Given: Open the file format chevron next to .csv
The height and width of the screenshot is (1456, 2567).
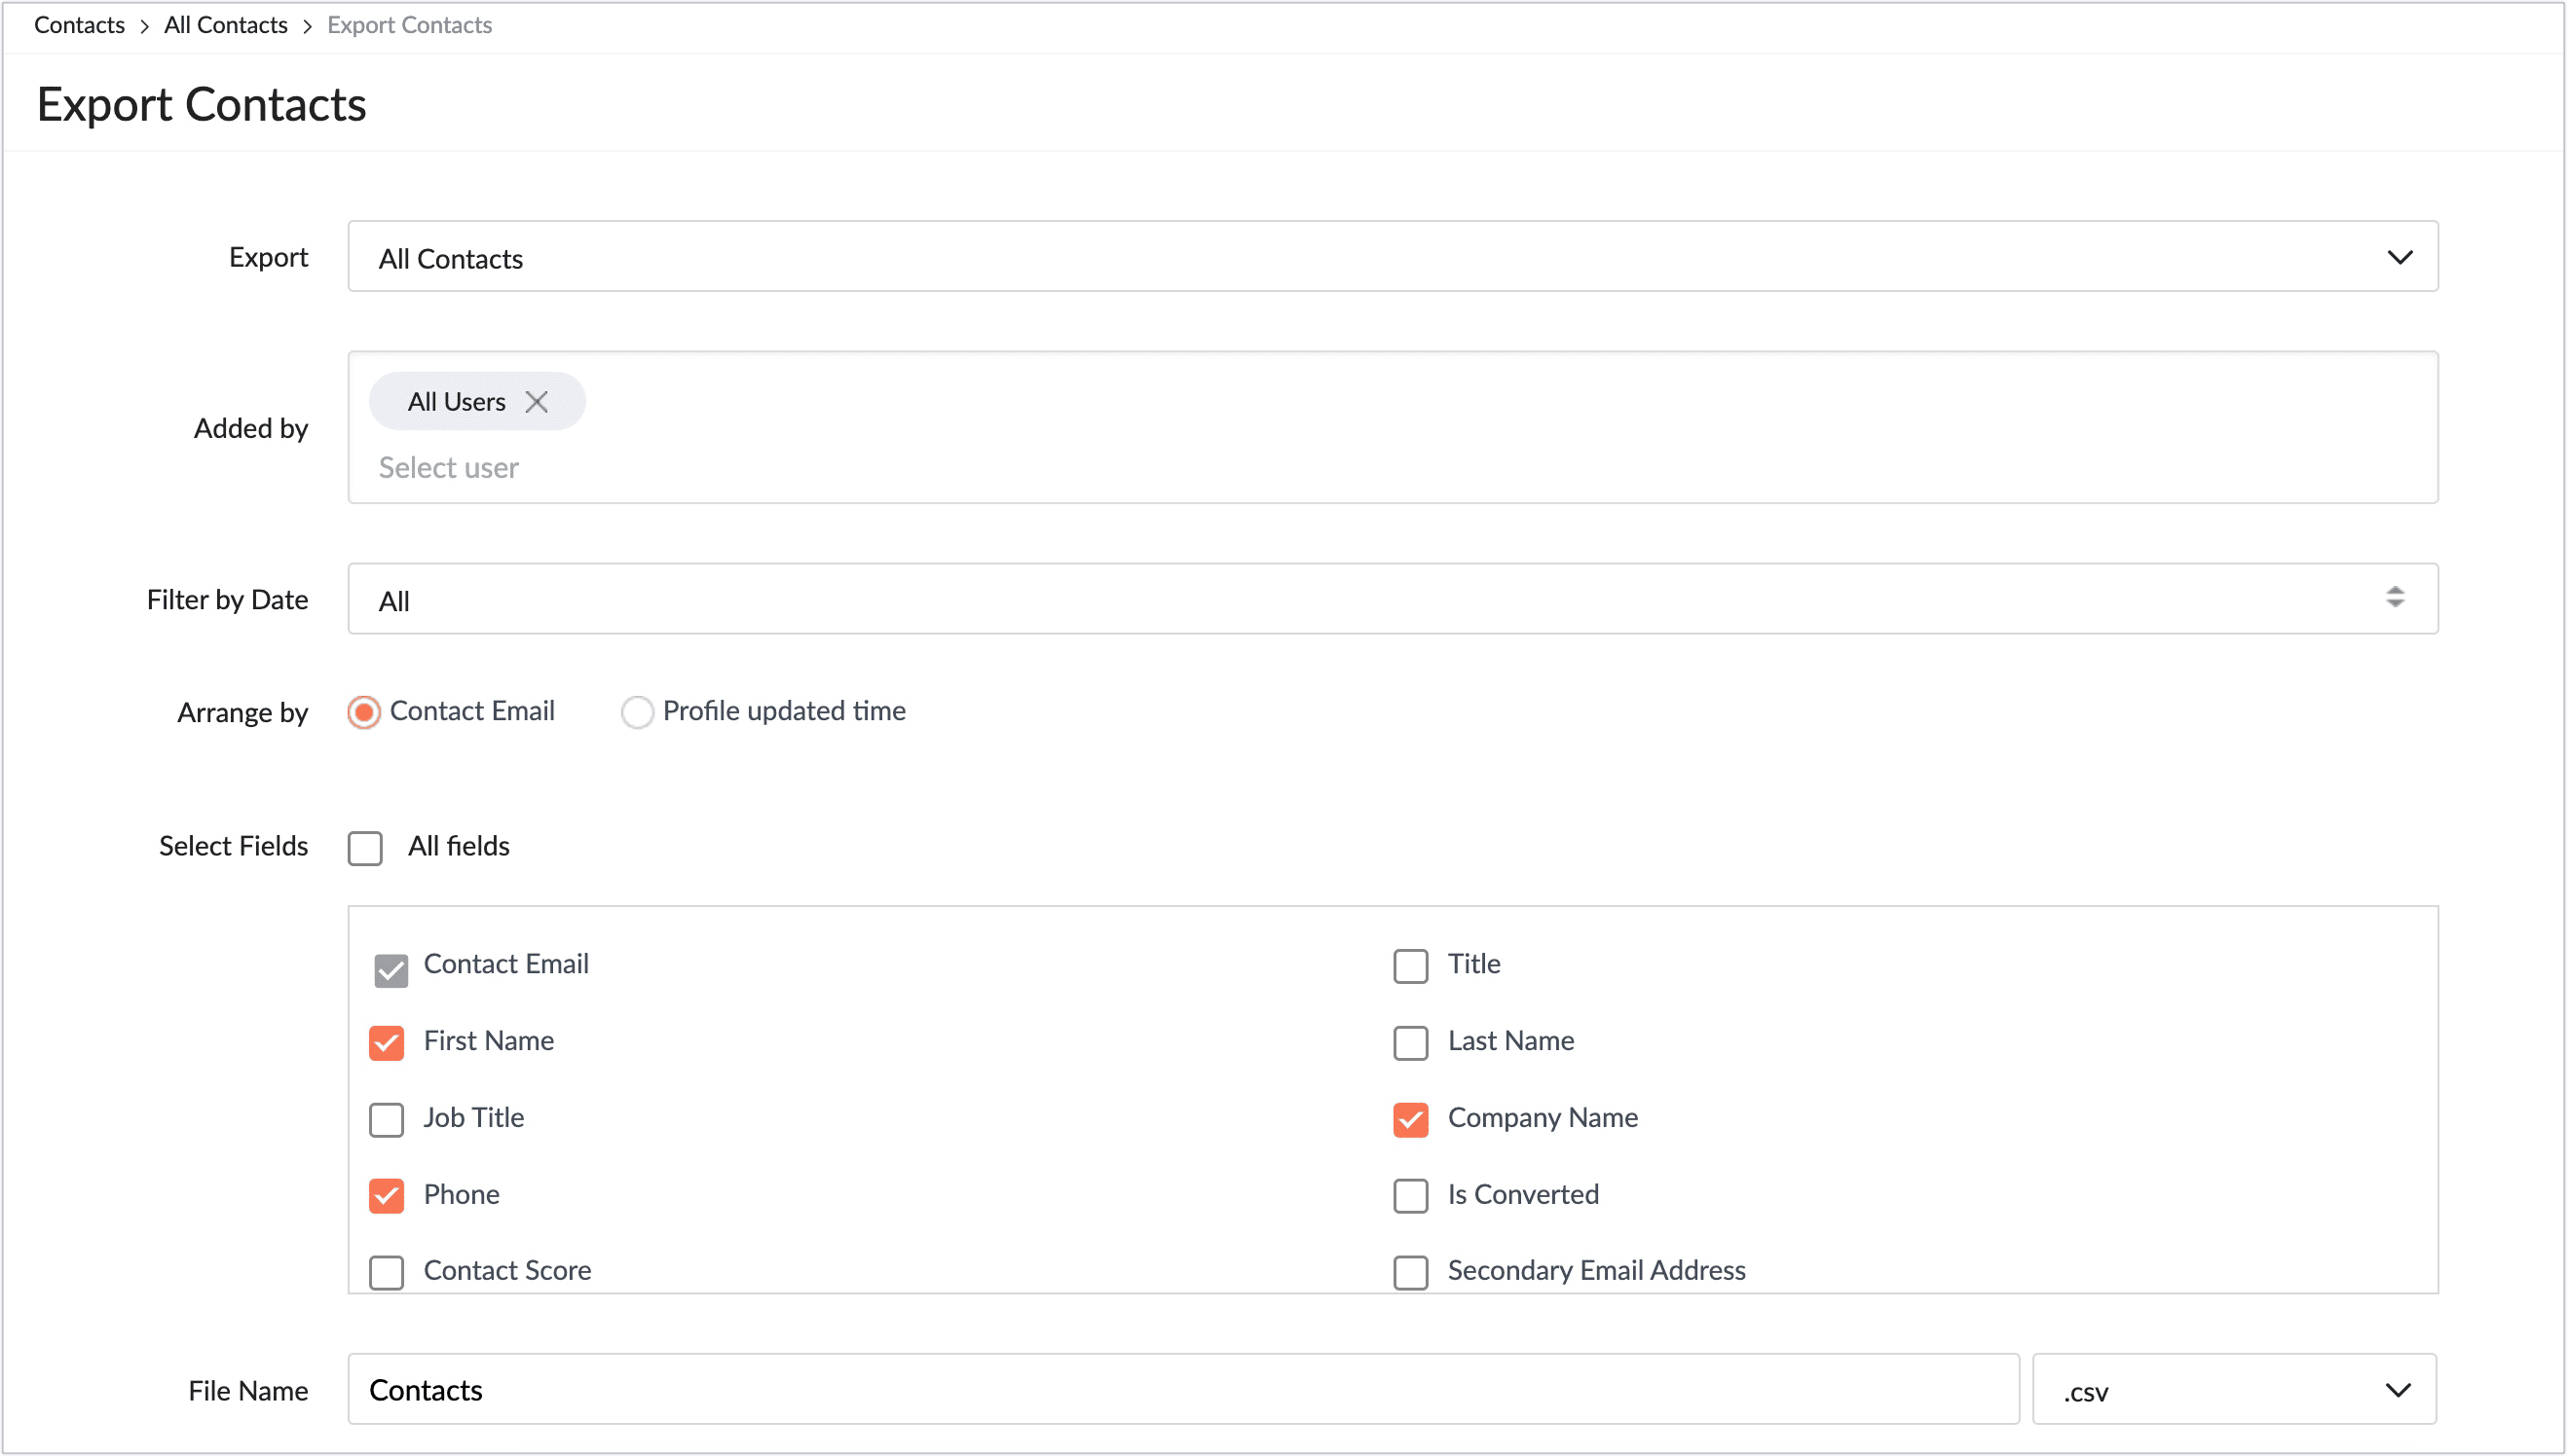Looking at the screenshot, I should point(2397,1389).
